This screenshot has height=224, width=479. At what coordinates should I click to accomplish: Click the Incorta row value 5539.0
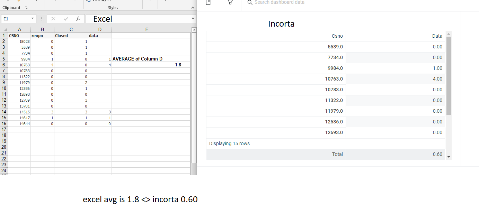pyautogui.click(x=335, y=47)
